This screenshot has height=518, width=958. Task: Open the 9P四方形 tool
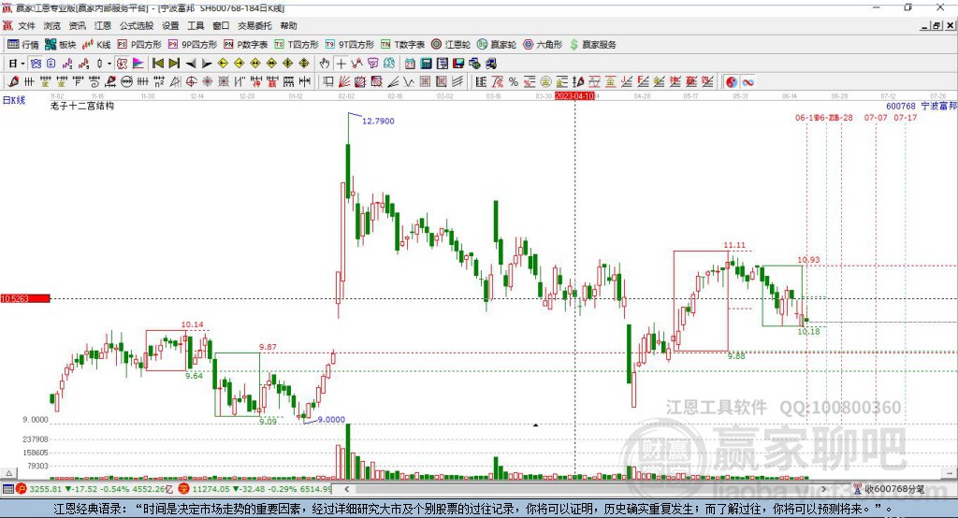tap(193, 45)
